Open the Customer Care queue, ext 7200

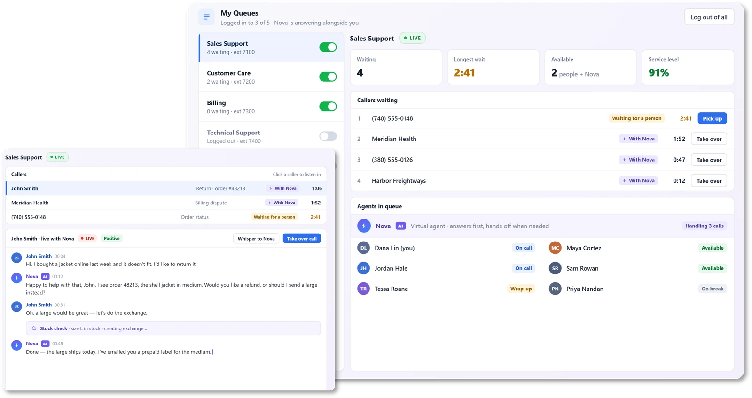click(x=271, y=77)
